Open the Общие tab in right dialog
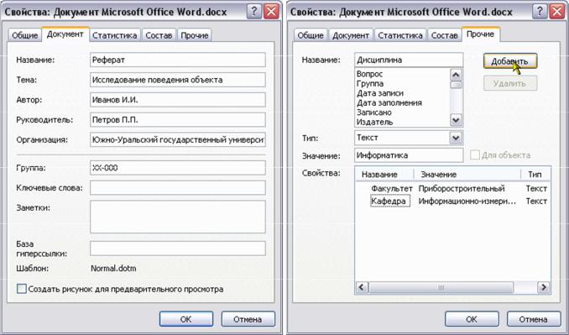Screen dimensions: 569x335 click(x=311, y=35)
